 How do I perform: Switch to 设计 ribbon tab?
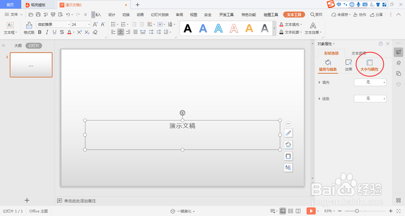click(112, 15)
